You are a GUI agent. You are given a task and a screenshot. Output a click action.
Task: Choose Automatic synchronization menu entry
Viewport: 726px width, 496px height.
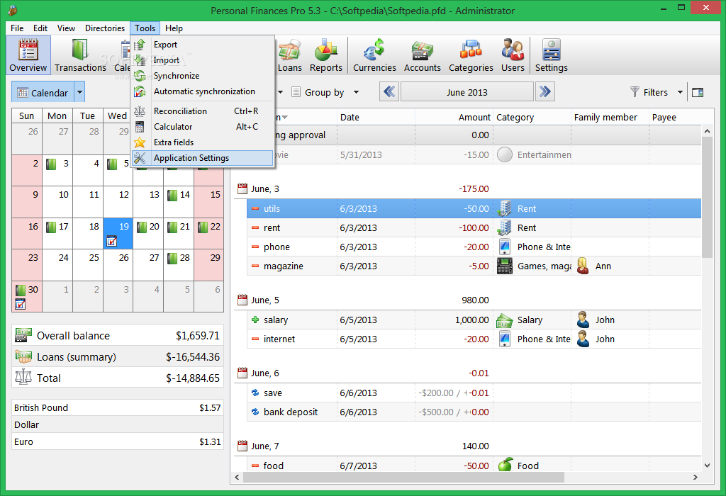click(202, 91)
